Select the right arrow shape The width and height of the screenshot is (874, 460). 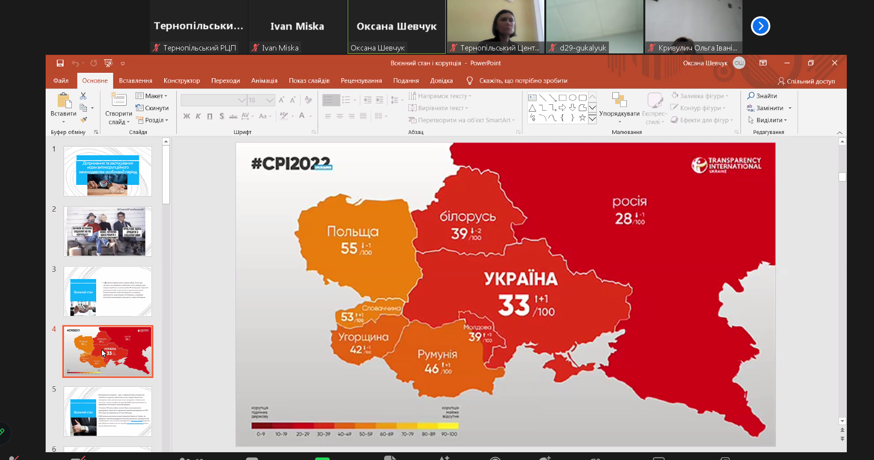[562, 108]
